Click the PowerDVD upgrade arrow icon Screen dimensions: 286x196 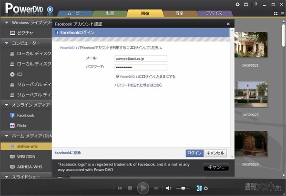(x=50, y=10)
